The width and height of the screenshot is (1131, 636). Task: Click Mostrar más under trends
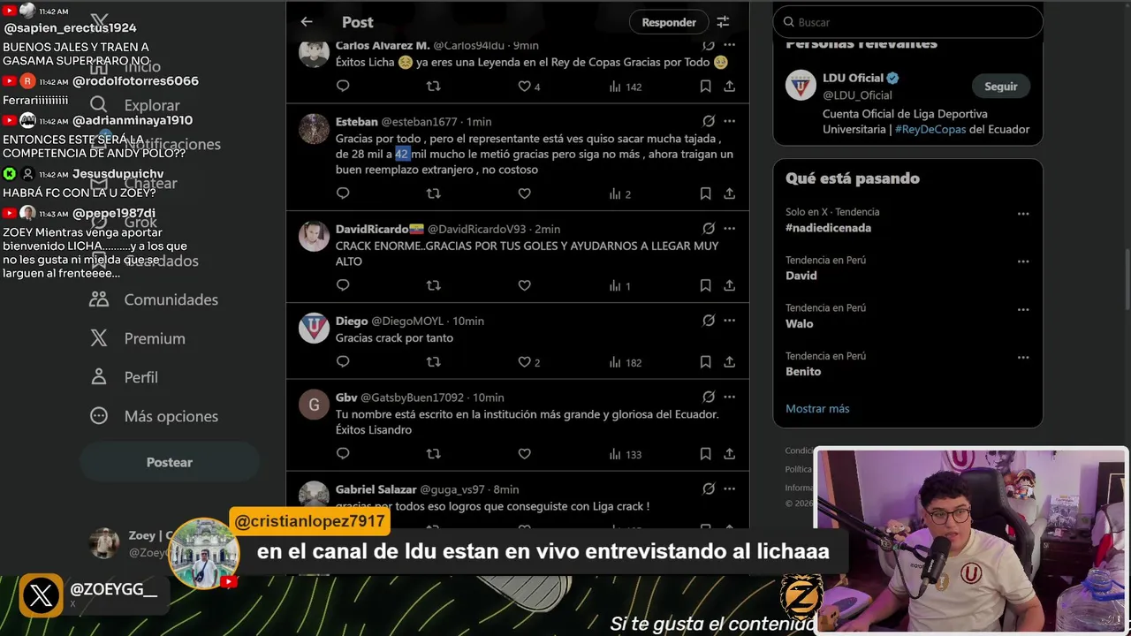tap(817, 408)
